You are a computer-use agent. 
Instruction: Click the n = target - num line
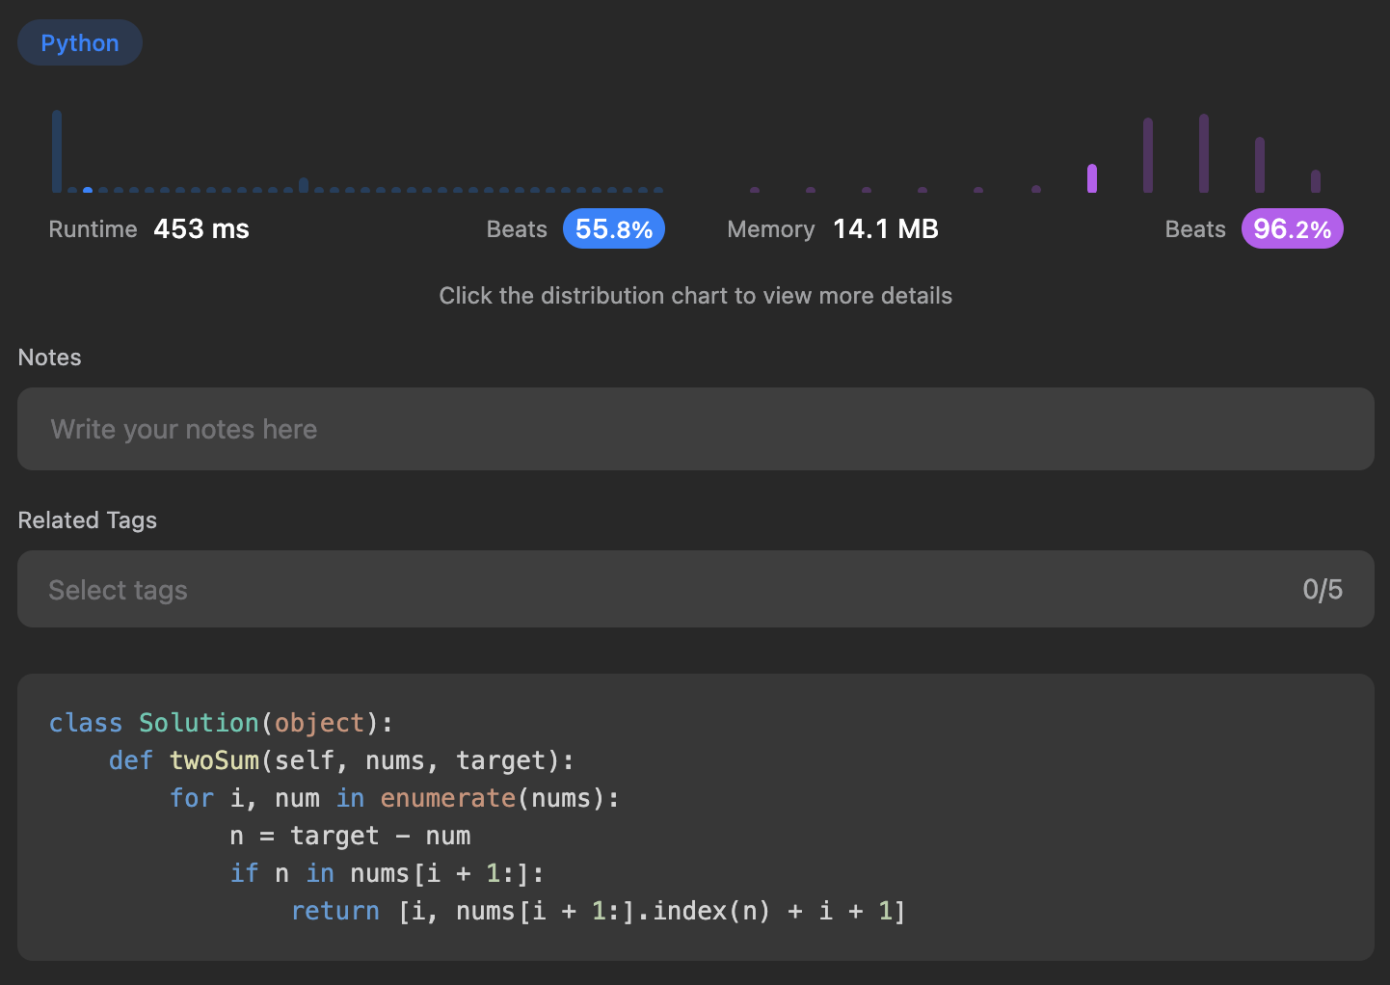pyautogui.click(x=351, y=836)
